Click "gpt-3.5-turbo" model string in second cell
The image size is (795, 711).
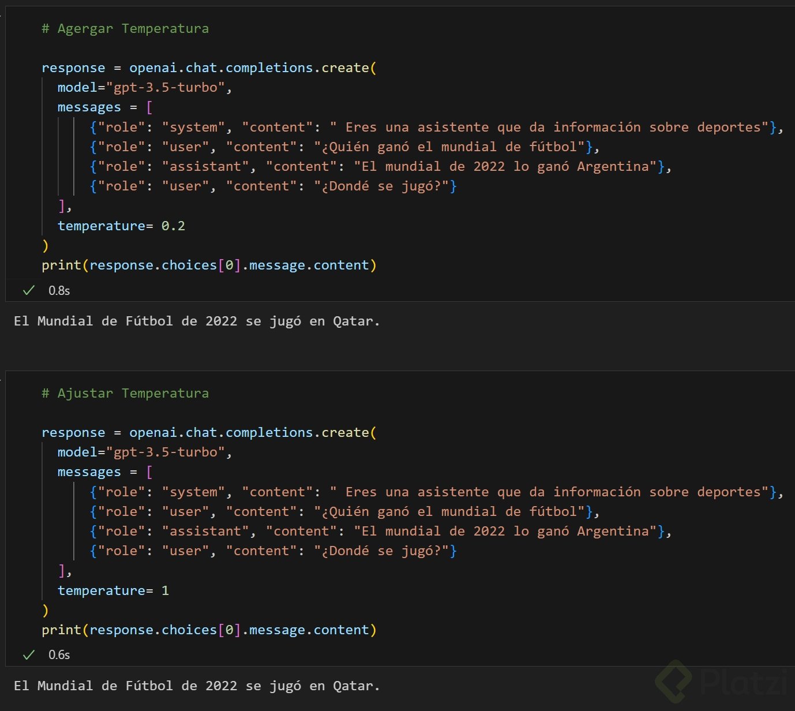[166, 452]
